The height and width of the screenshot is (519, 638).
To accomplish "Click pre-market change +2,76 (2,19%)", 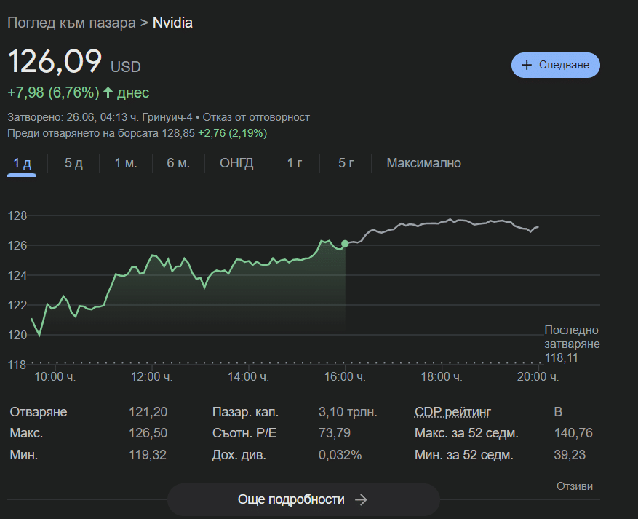I will tap(232, 133).
